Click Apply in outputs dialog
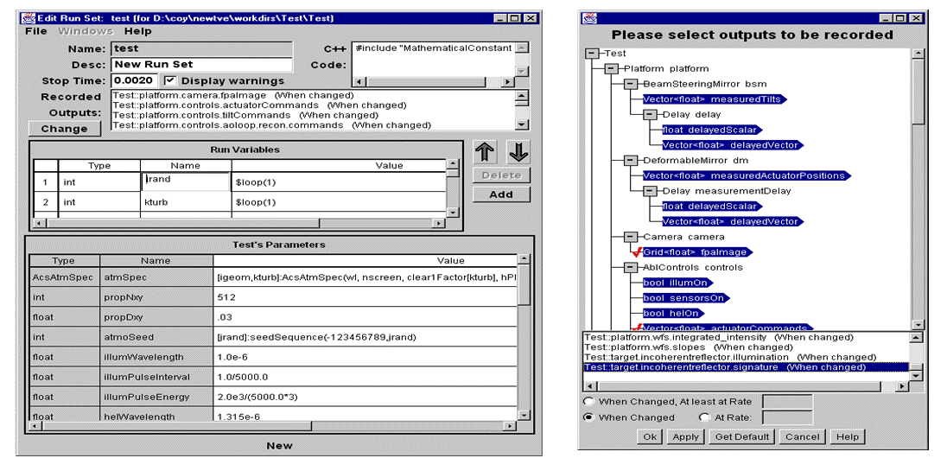The width and height of the screenshot is (947, 471). (x=685, y=436)
